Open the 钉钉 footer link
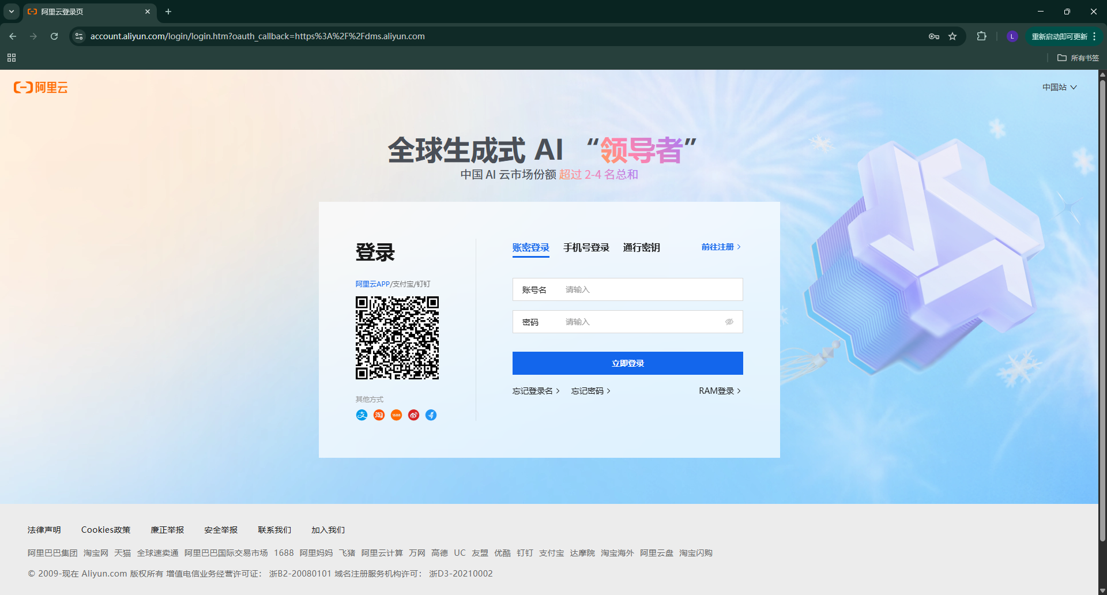 (525, 553)
